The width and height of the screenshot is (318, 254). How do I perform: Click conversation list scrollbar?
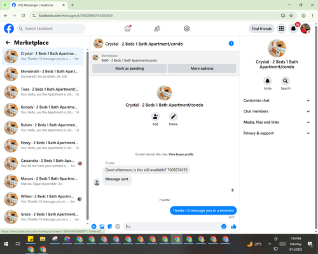(x=87, y=135)
